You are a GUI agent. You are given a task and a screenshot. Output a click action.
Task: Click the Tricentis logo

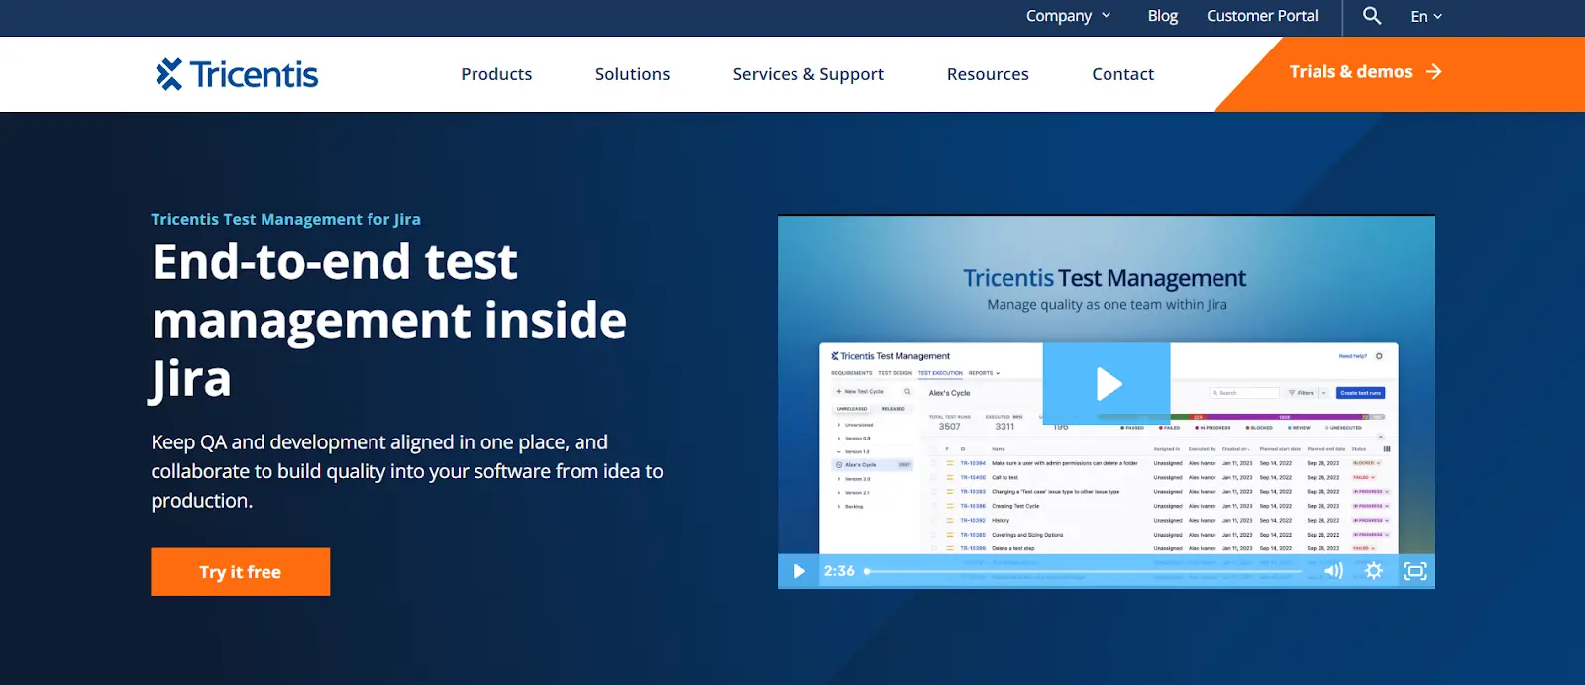pos(237,74)
